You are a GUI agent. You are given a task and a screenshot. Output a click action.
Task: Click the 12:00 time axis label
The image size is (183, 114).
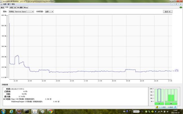(x=30, y=81)
